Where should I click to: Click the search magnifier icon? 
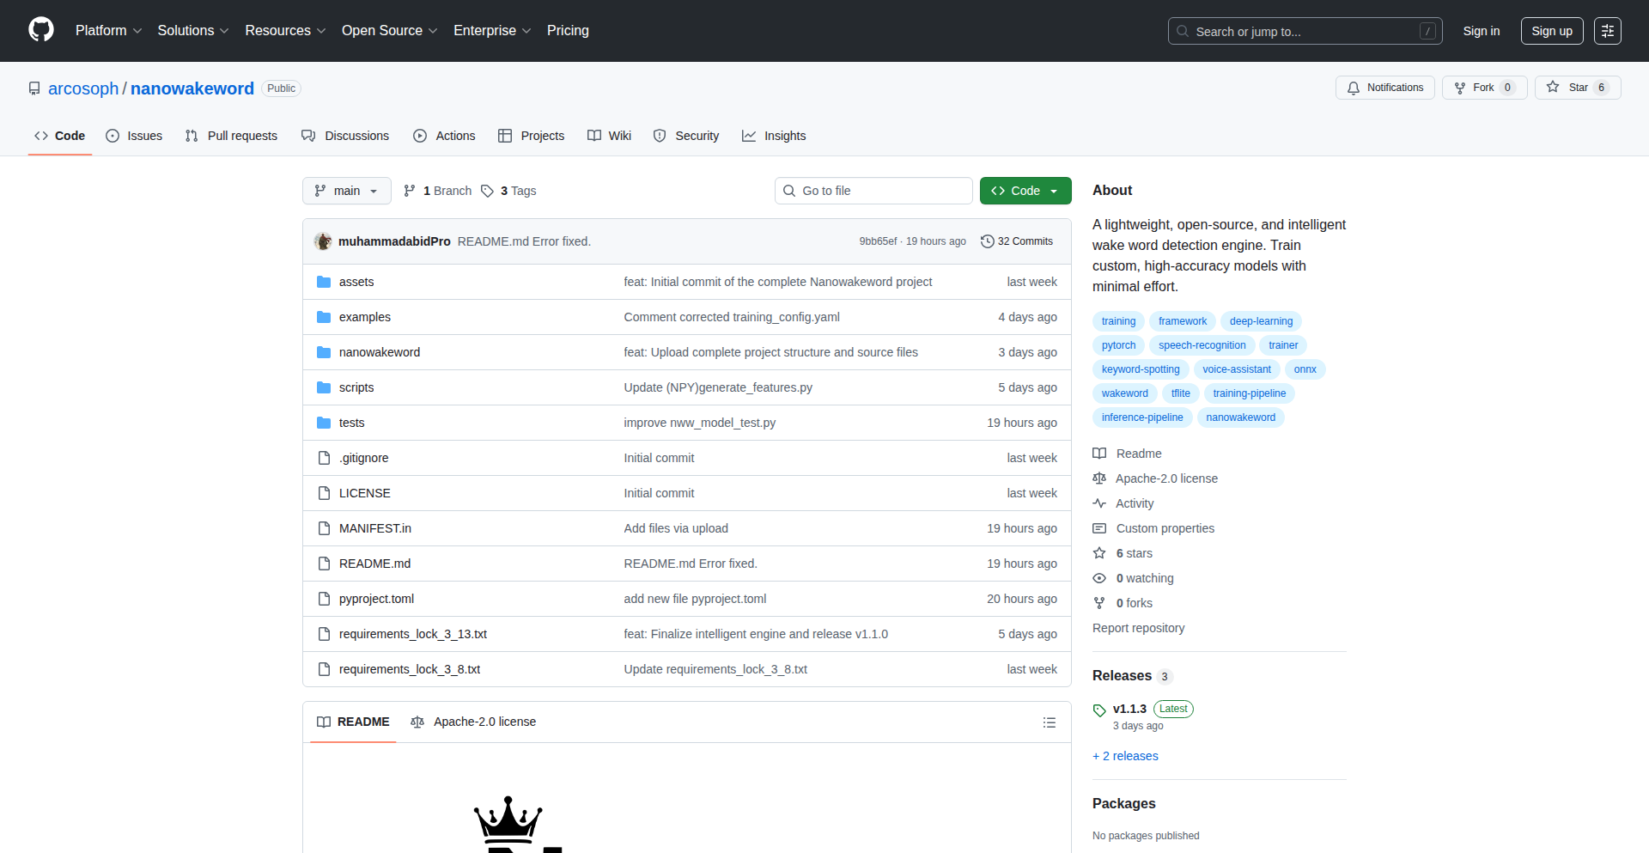point(1183,31)
